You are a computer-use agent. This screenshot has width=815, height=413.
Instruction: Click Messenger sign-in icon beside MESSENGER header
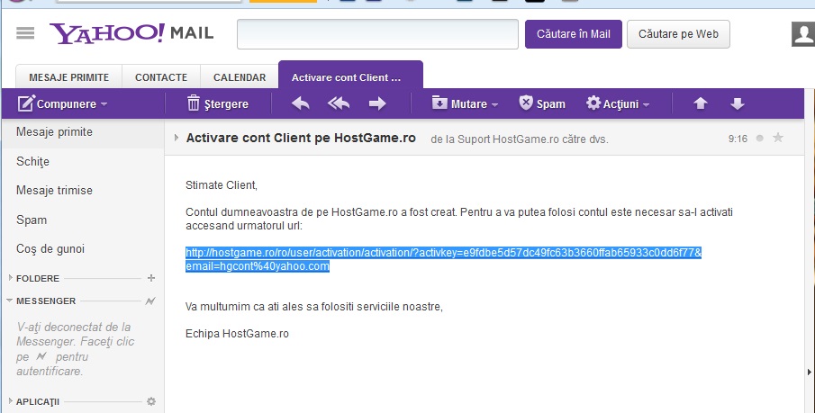tap(150, 301)
